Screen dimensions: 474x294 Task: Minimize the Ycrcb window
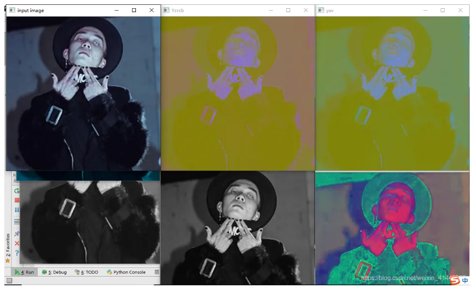coord(271,10)
